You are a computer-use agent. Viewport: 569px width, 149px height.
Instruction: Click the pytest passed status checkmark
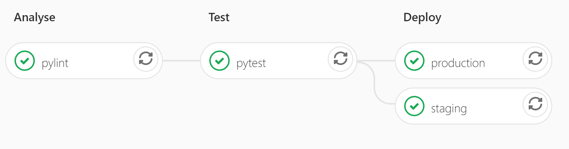click(x=219, y=61)
